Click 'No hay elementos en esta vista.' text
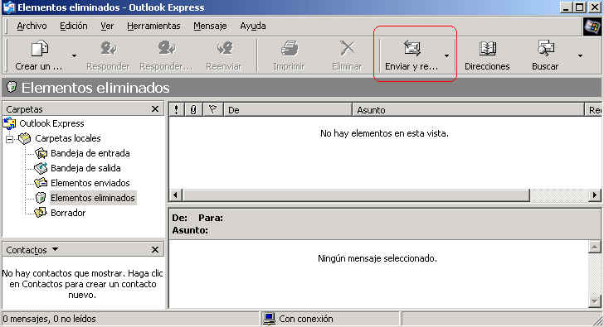 pos(384,134)
